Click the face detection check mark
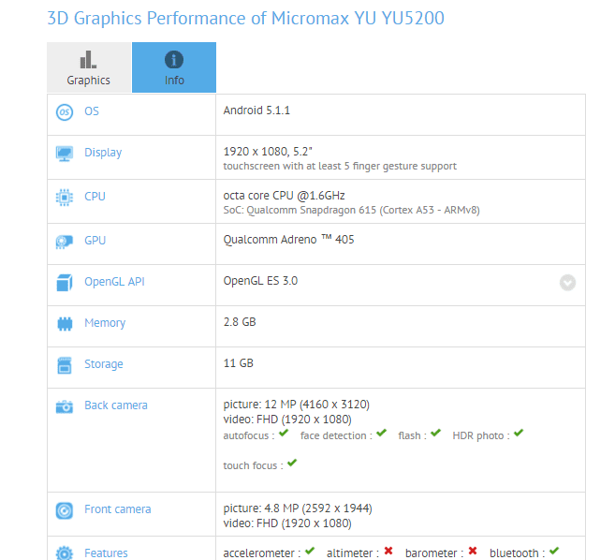The image size is (615, 560). pyautogui.click(x=381, y=434)
